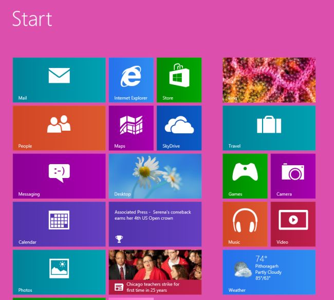Image resolution: width=334 pixels, height=300 pixels.
Task: Open the Messaging tile
Action: click(x=59, y=176)
